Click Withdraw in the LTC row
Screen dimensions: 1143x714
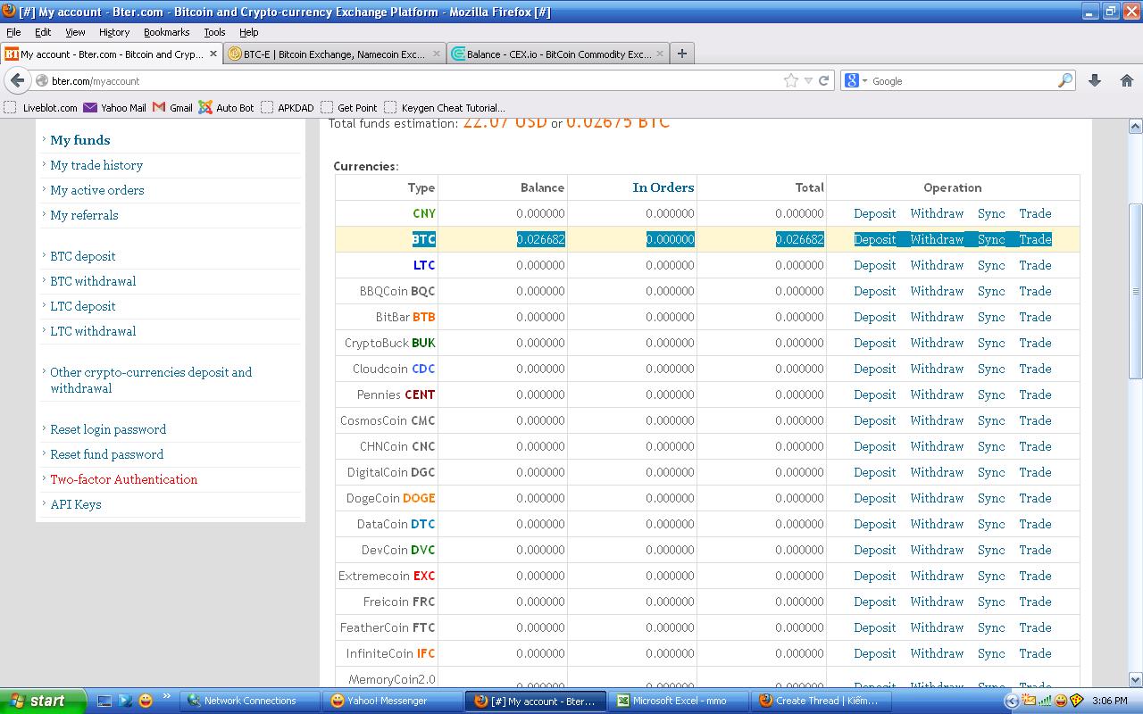(937, 265)
